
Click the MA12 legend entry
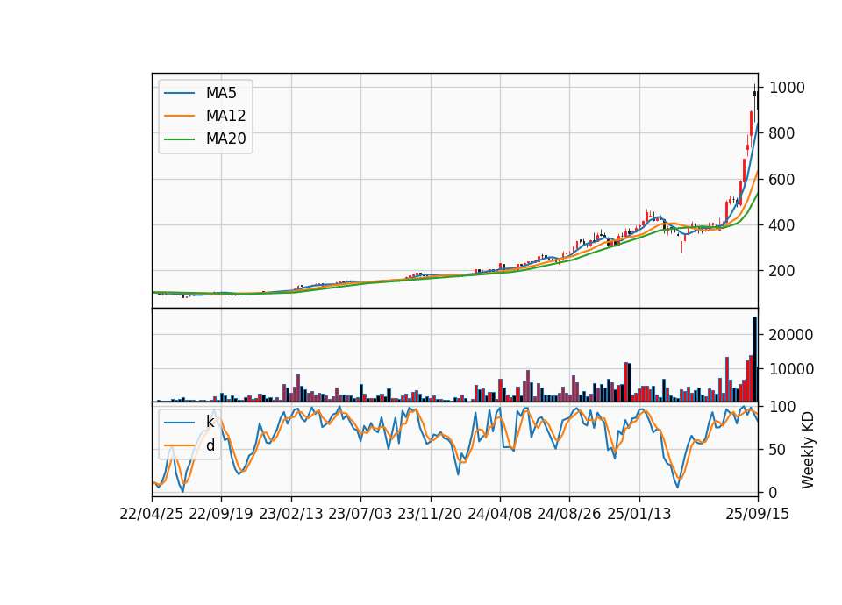(x=204, y=116)
